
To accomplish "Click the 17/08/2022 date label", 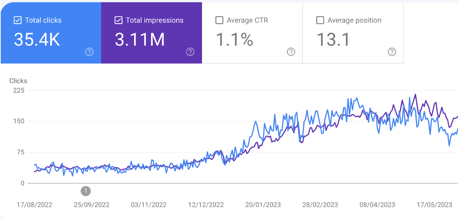I will pyautogui.click(x=35, y=205).
